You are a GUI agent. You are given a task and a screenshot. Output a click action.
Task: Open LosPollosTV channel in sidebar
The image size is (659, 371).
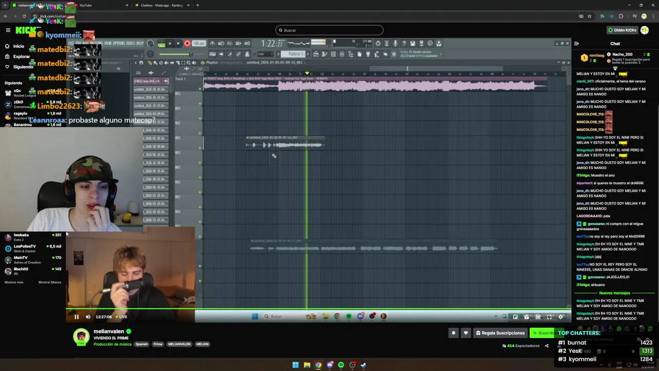[x=33, y=248]
